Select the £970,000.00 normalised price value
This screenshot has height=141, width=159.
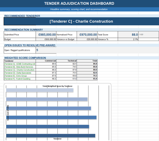87,35
